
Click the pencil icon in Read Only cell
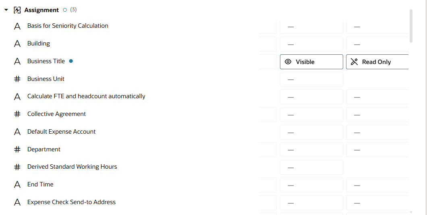coord(354,62)
